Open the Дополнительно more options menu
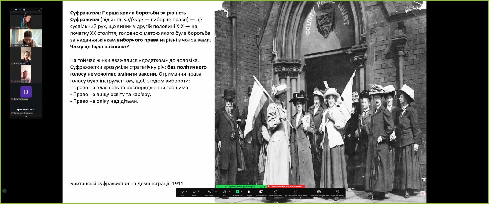The width and height of the screenshot is (489, 204). (337, 192)
